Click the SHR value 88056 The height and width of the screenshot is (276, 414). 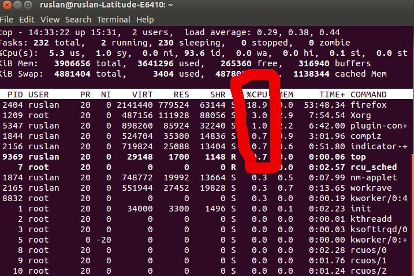point(212,115)
